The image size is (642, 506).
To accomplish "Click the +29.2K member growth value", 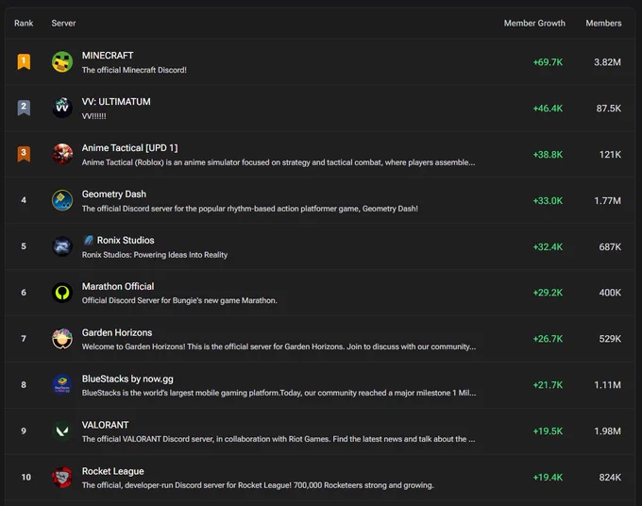I will pos(548,293).
